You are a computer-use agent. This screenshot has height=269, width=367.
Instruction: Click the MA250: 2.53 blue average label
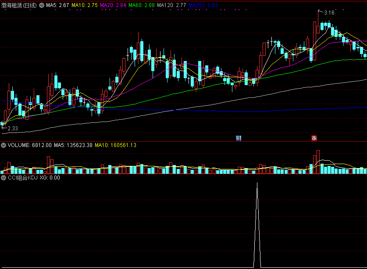pos(203,5)
